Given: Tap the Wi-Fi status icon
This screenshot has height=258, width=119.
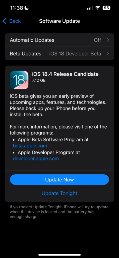Looking at the screenshot, I should pyautogui.click(x=98, y=8).
